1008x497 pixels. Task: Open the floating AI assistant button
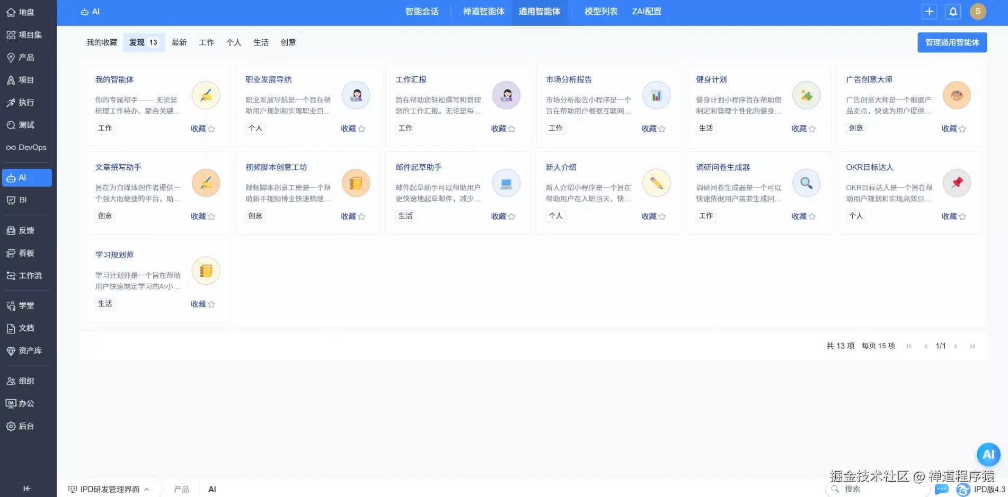point(988,454)
